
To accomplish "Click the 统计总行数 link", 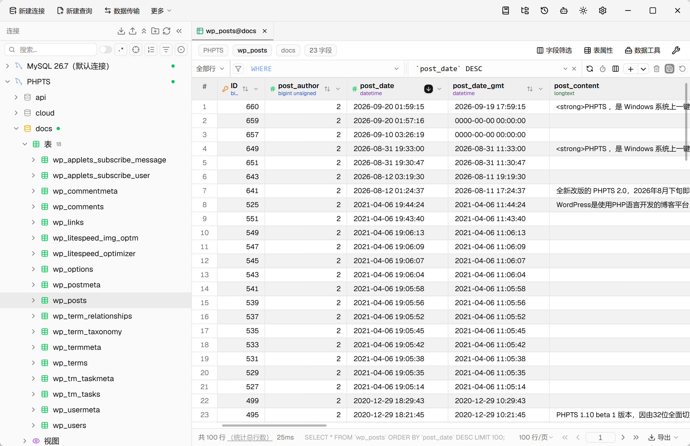I will pos(250,437).
